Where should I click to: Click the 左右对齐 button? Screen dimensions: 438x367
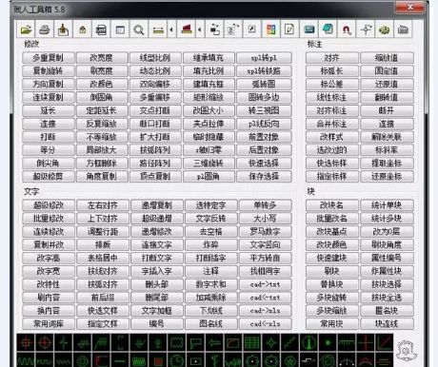(x=103, y=205)
